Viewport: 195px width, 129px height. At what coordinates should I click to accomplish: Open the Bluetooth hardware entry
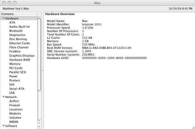(16, 31)
